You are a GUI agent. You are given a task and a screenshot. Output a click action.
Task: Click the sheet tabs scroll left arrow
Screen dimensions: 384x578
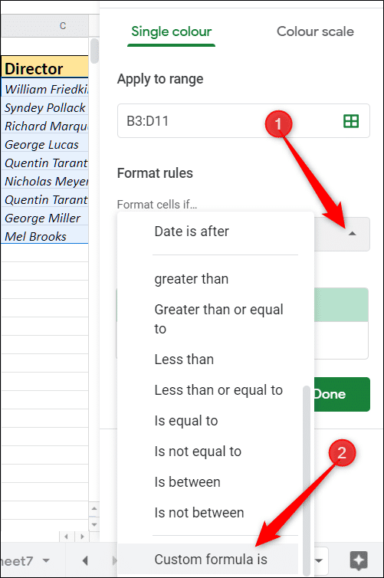(x=85, y=560)
